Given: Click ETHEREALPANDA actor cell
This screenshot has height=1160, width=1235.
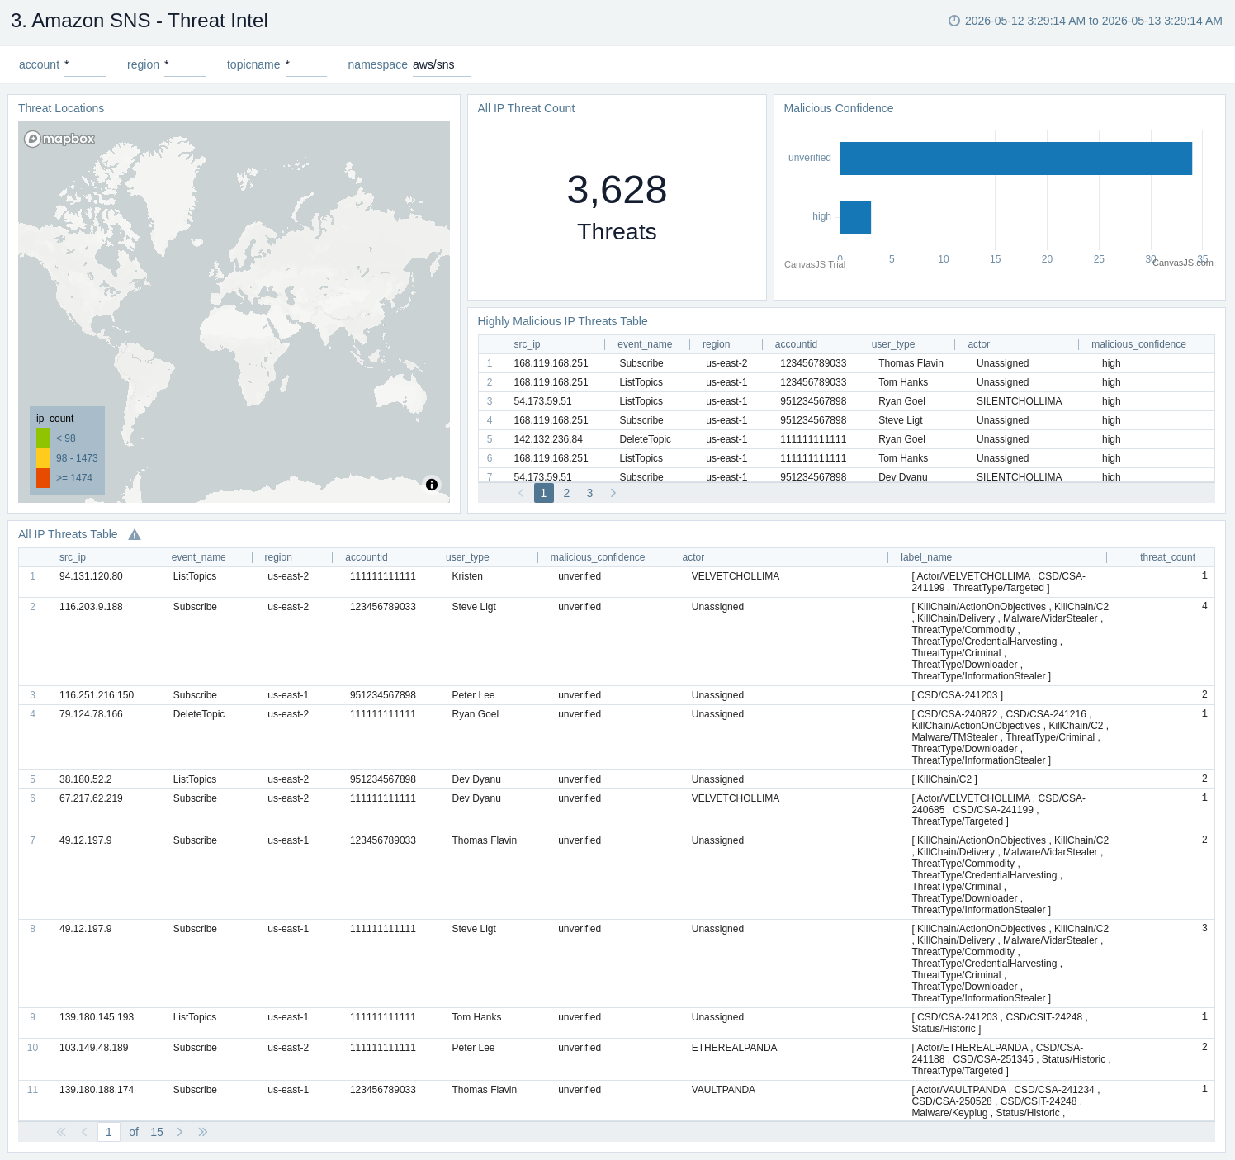Looking at the screenshot, I should tap(734, 1048).
